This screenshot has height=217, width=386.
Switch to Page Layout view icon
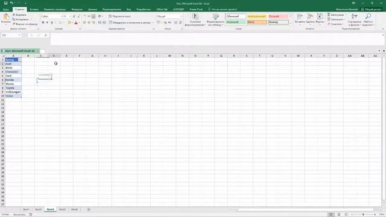339,215
